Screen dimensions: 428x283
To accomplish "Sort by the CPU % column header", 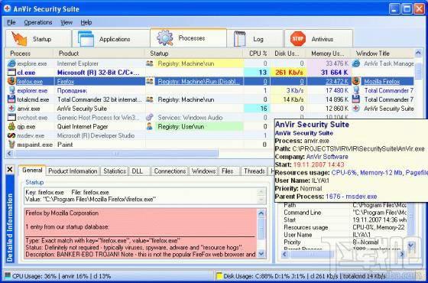I will coord(257,54).
